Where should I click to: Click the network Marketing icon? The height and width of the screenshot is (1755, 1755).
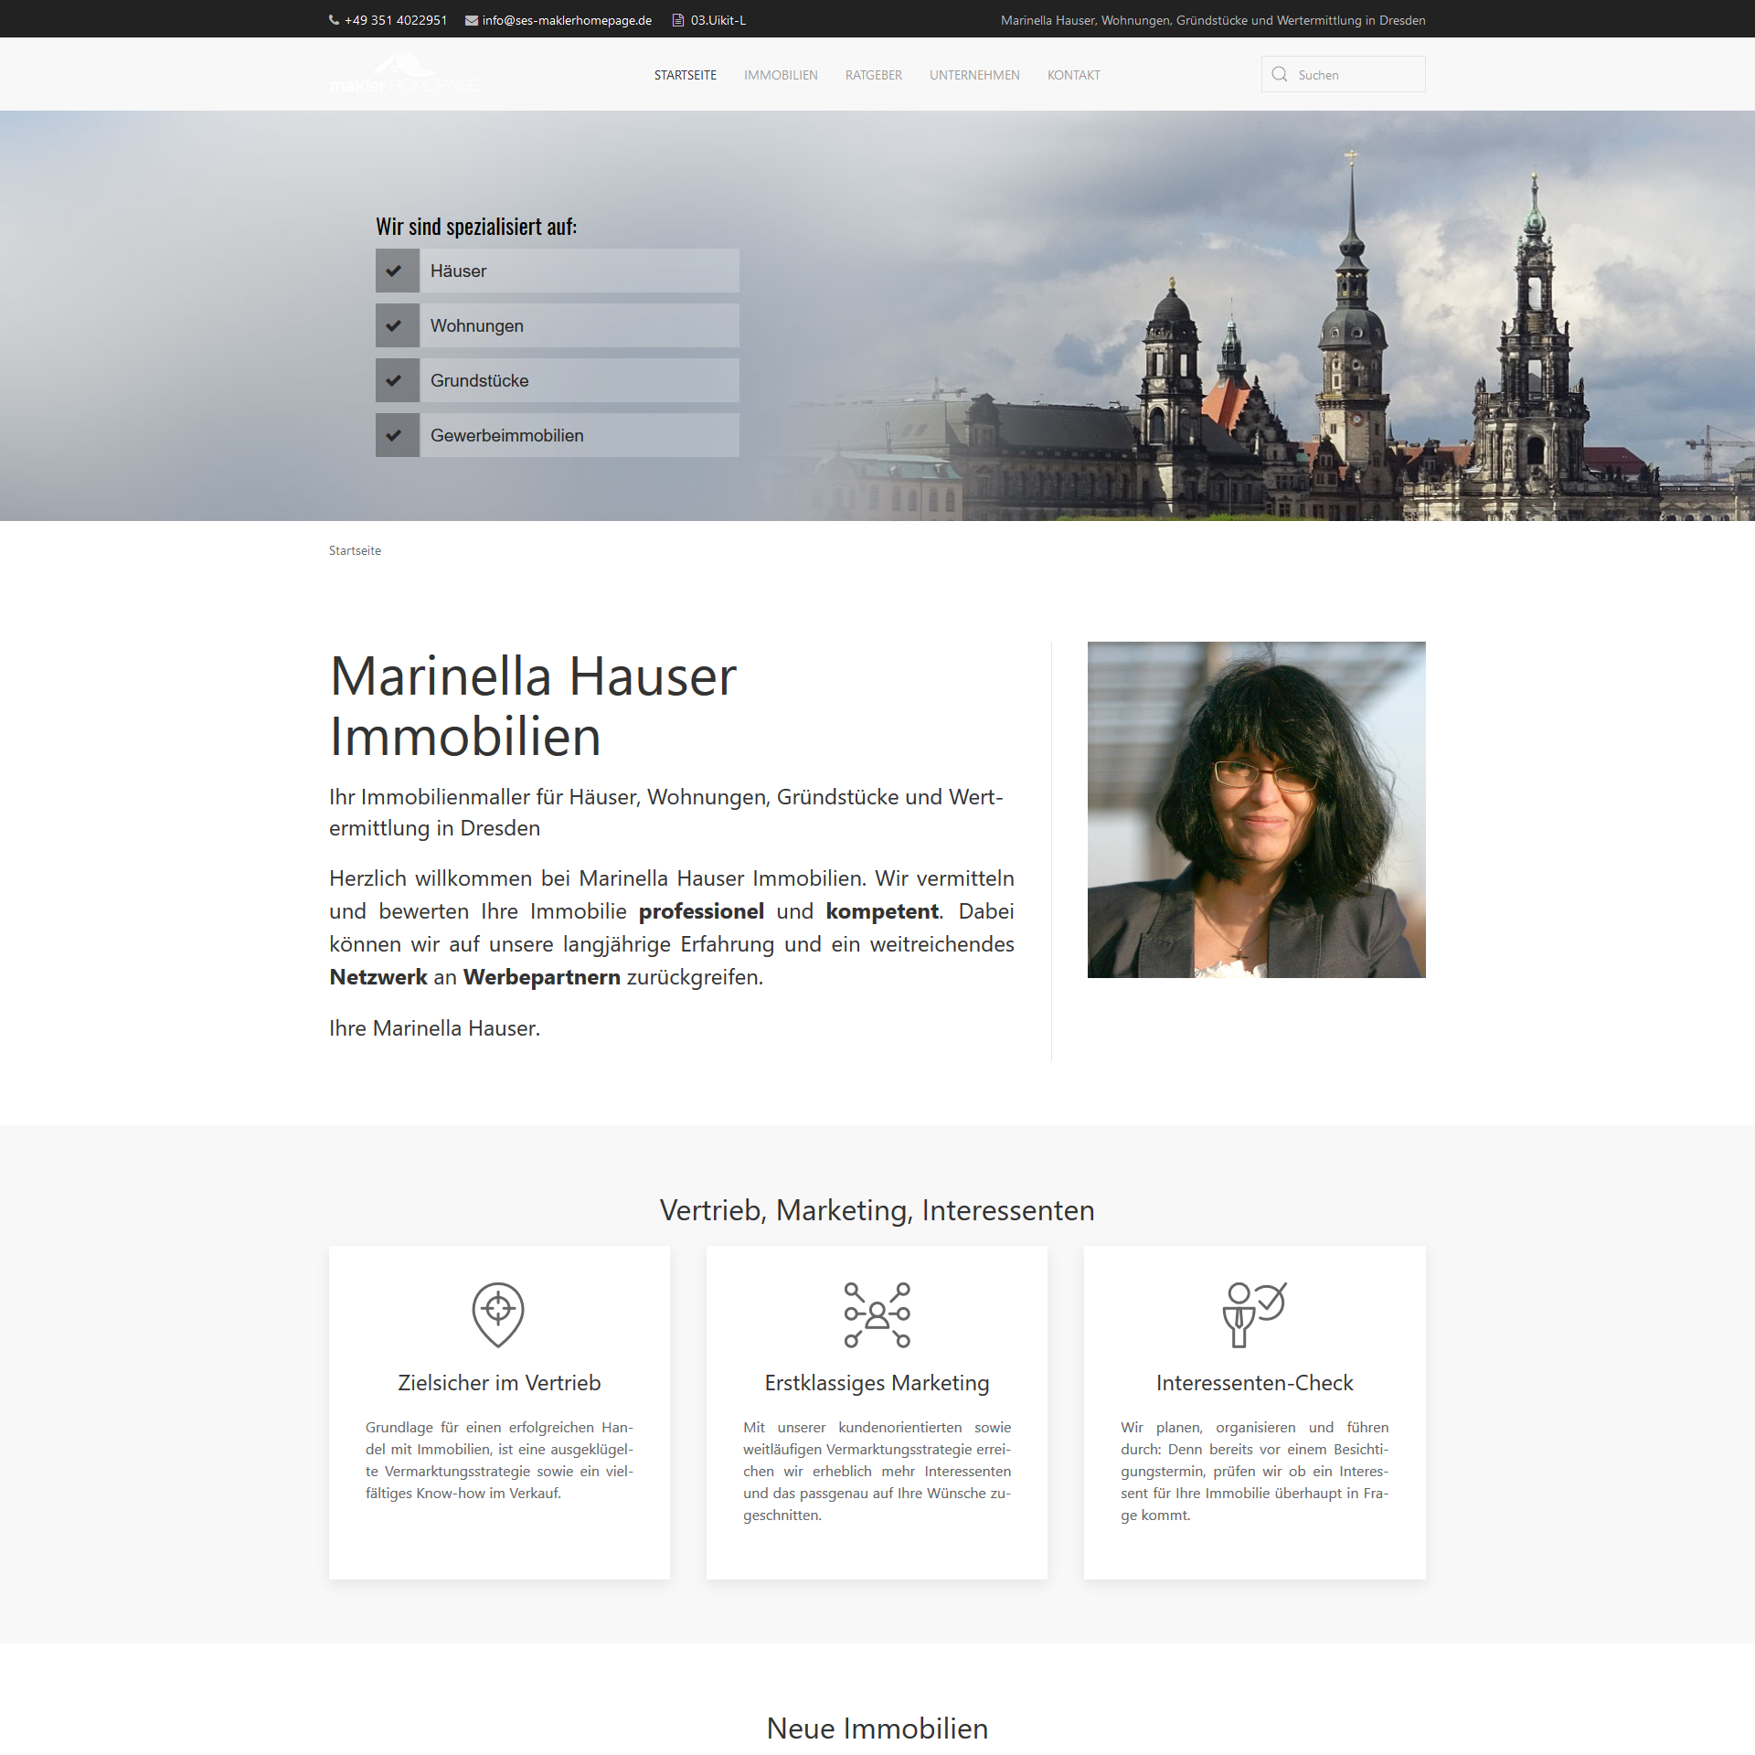point(877,1314)
